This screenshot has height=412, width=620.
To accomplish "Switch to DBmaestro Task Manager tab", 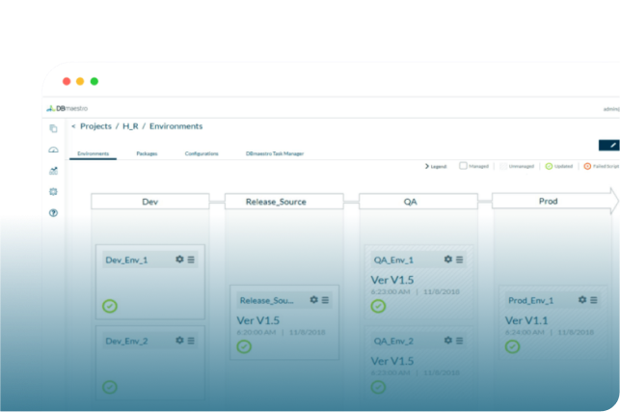I will point(275,153).
